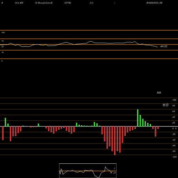This screenshot has width=178, height=178.
Task: Click the MR axis label 80
Action: coord(174,106)
